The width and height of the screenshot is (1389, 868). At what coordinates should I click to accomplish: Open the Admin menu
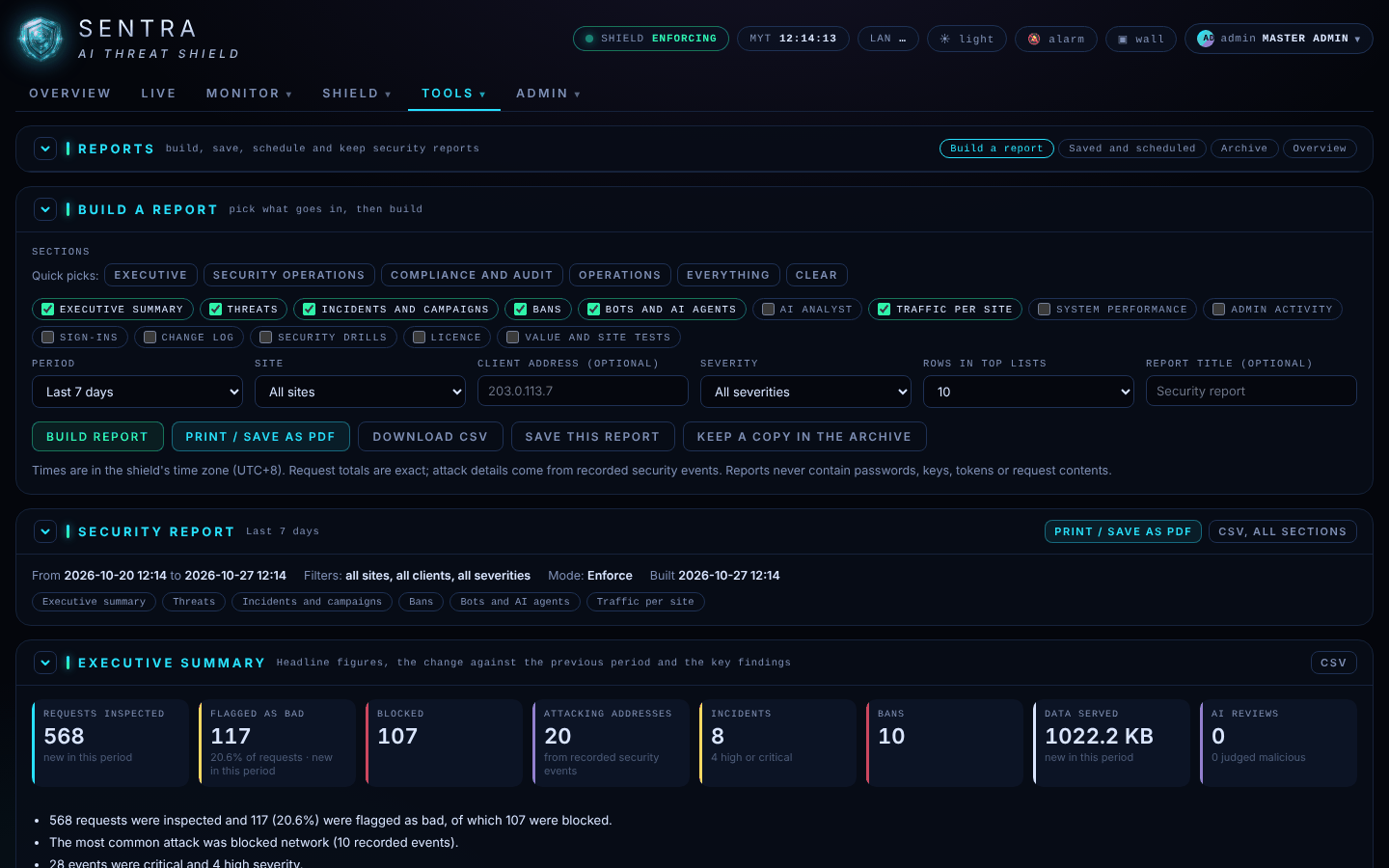point(548,94)
